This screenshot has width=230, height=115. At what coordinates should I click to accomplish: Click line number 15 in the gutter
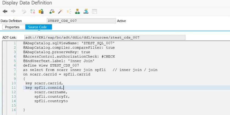14,105
